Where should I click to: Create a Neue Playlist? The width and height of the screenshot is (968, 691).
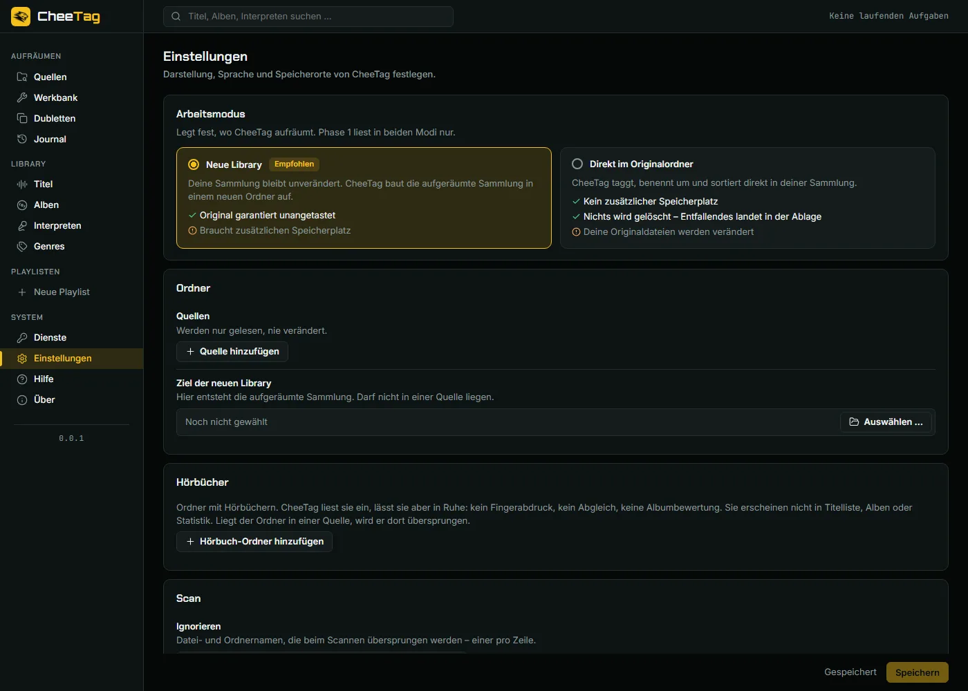pos(72,292)
